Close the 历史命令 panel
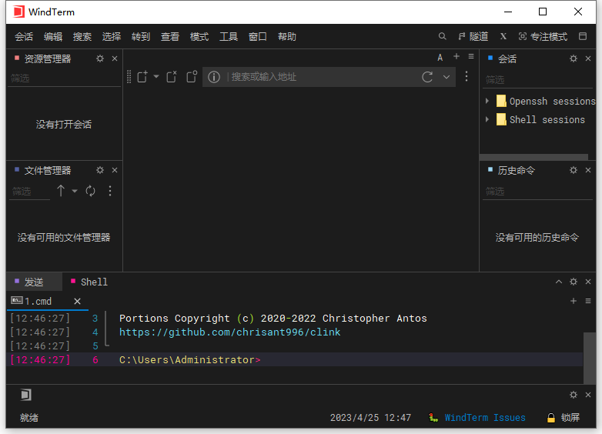 point(588,170)
